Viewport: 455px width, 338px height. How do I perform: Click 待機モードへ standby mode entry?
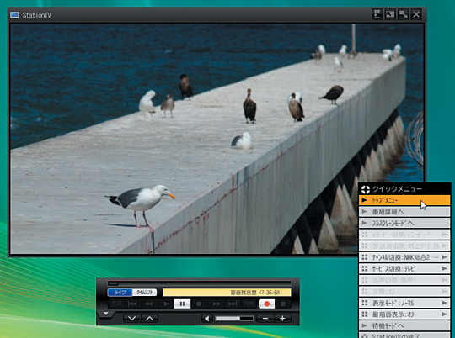[404, 326]
